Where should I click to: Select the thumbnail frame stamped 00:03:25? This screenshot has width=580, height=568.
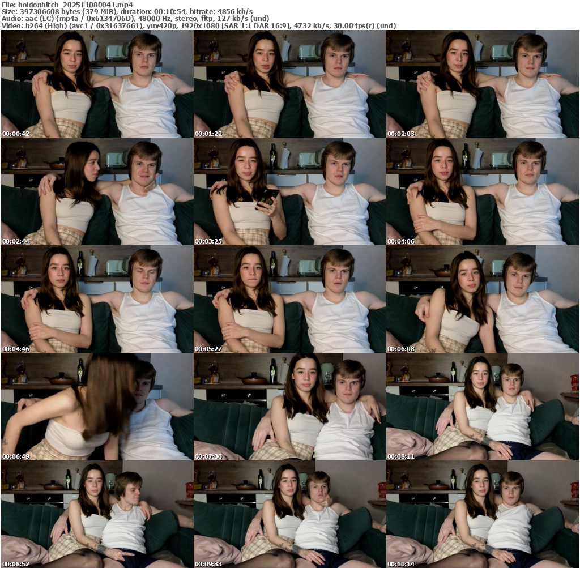pos(289,191)
